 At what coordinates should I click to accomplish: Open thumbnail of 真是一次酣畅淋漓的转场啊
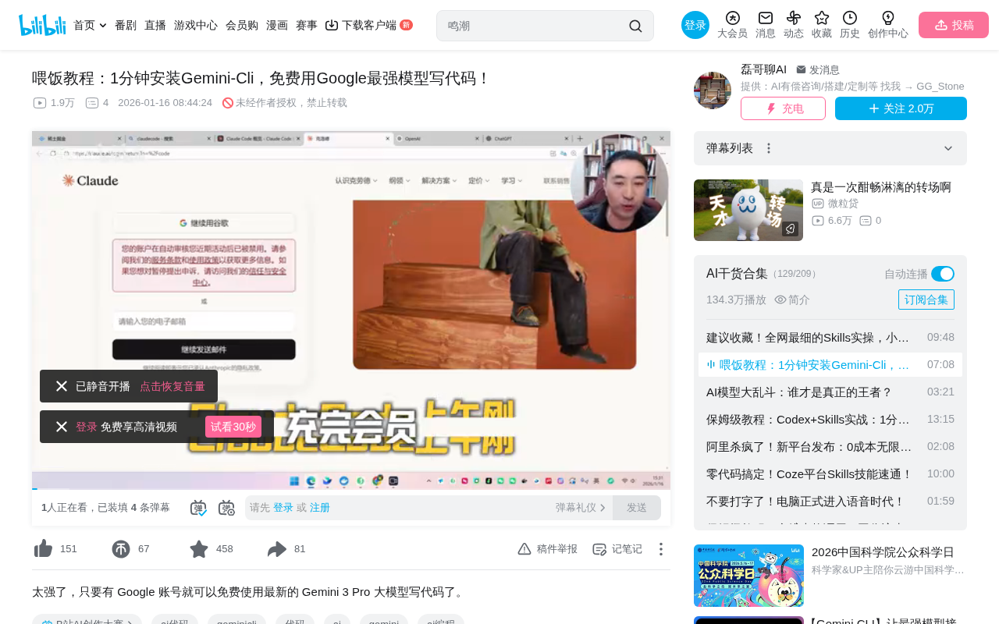coord(748,210)
